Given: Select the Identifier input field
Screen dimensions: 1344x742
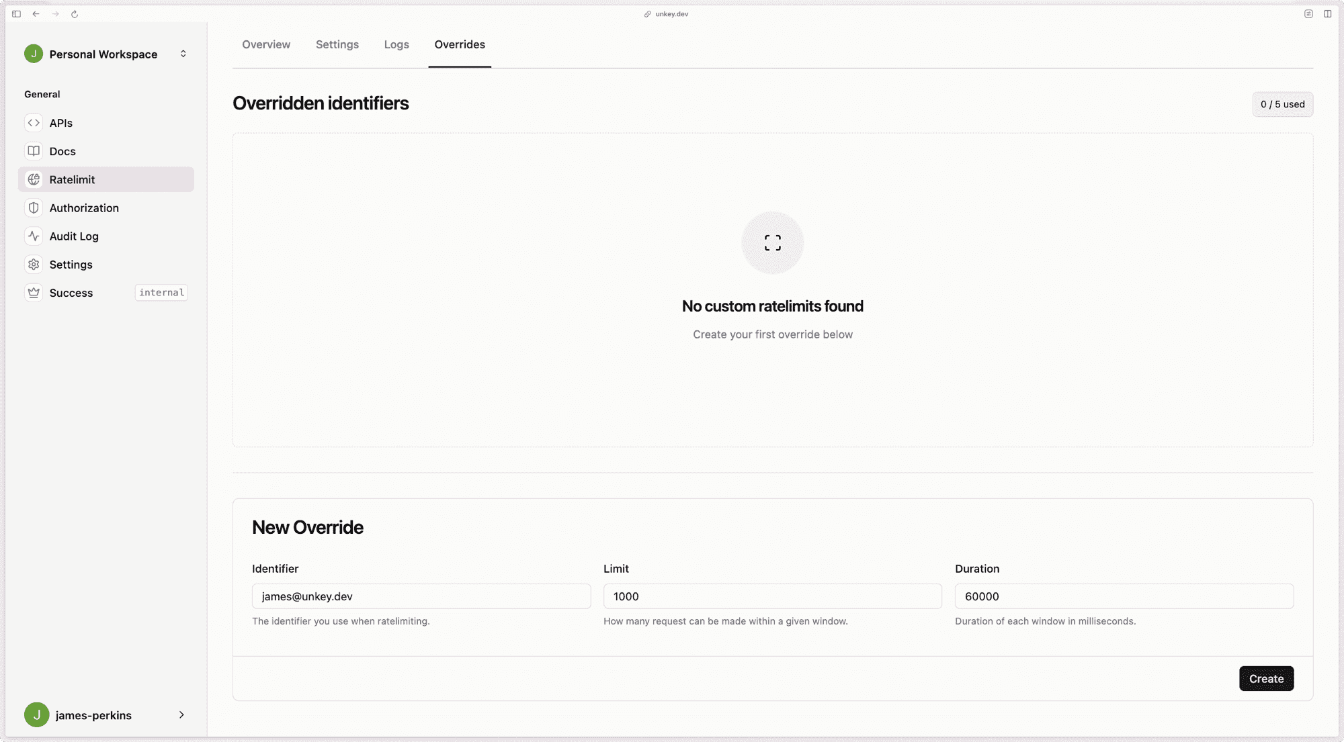Looking at the screenshot, I should [421, 596].
